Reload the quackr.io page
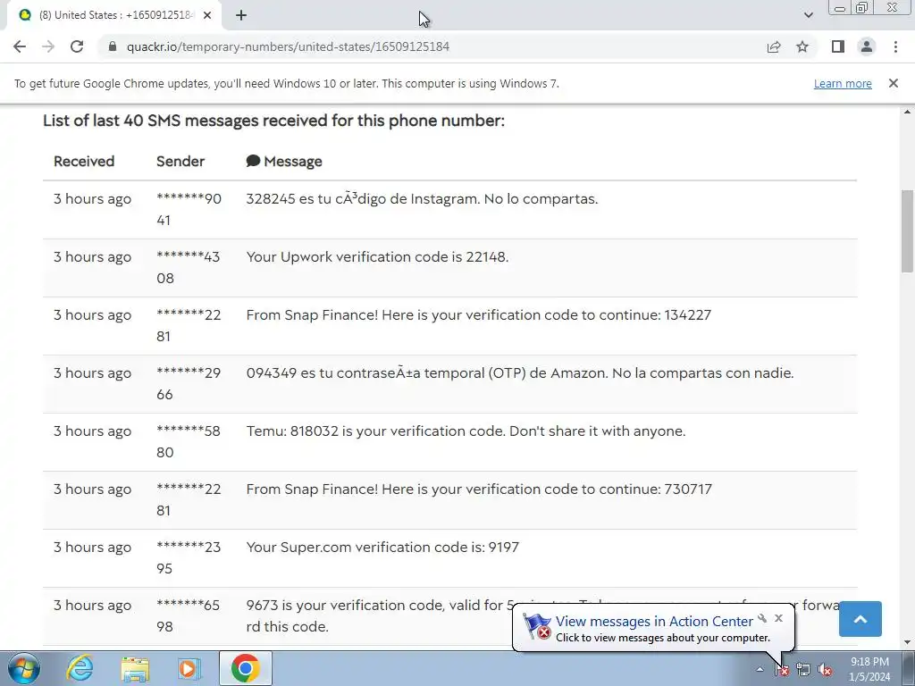Viewport: 915px width, 686px height. pyautogui.click(x=77, y=46)
